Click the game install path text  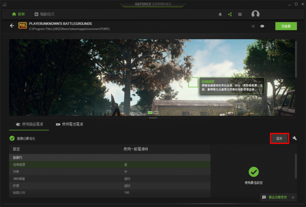pyautogui.click(x=69, y=29)
